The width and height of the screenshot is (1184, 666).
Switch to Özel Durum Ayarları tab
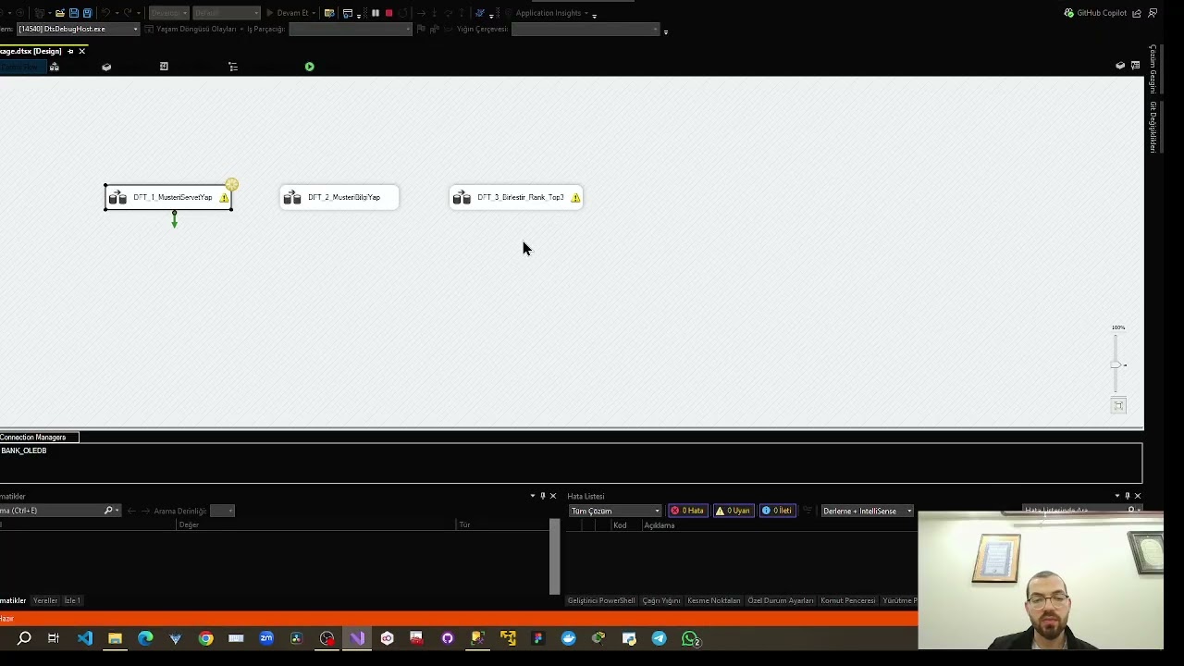click(x=781, y=600)
